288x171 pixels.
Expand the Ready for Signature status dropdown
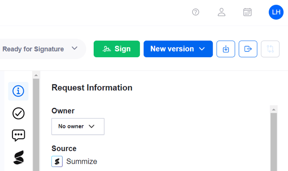pos(40,49)
